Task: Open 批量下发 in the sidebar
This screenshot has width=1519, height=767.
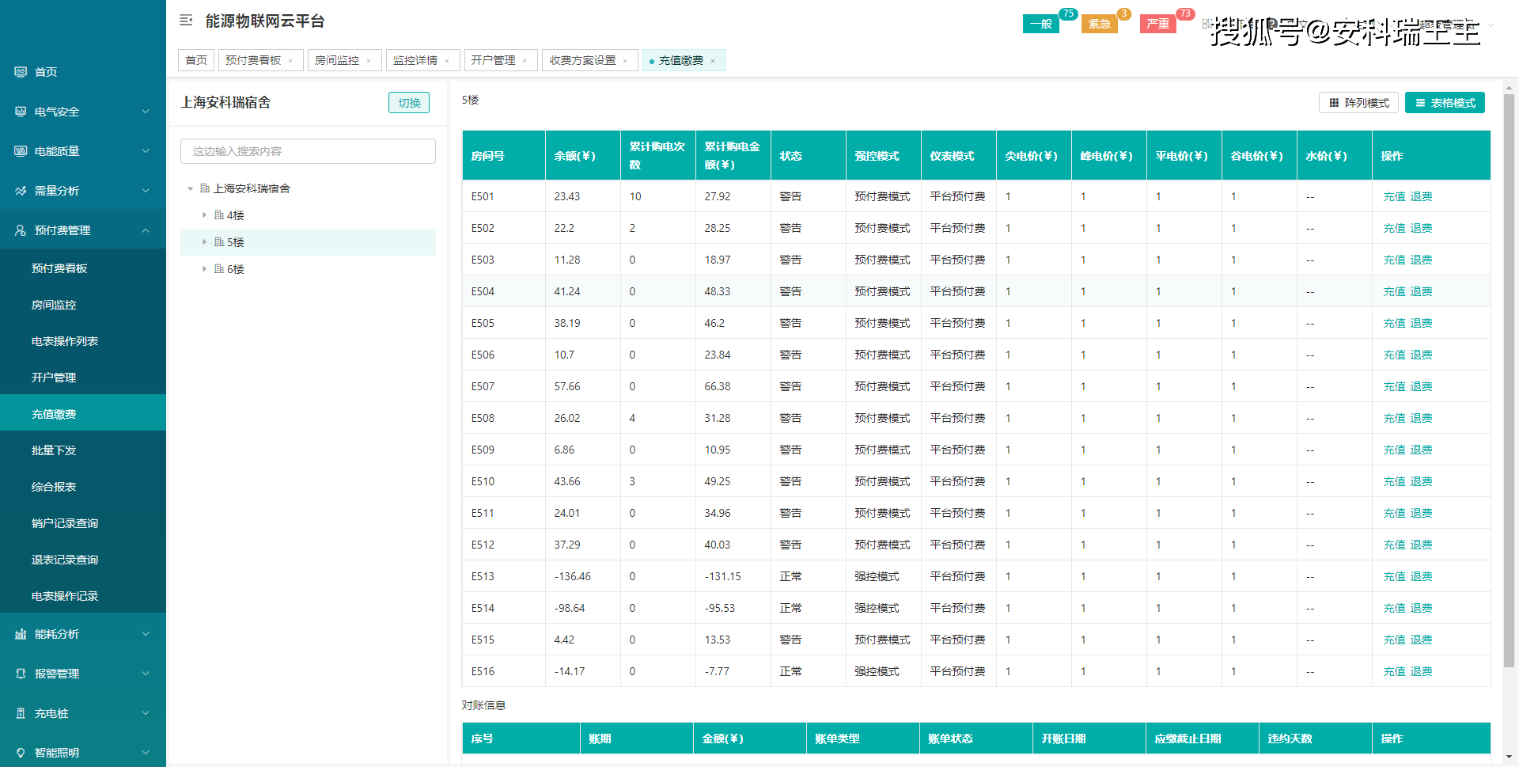Action: 83,450
